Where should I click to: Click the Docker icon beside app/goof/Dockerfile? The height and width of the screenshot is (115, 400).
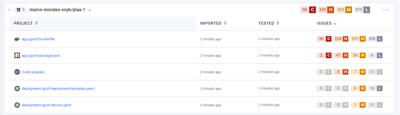(17, 39)
